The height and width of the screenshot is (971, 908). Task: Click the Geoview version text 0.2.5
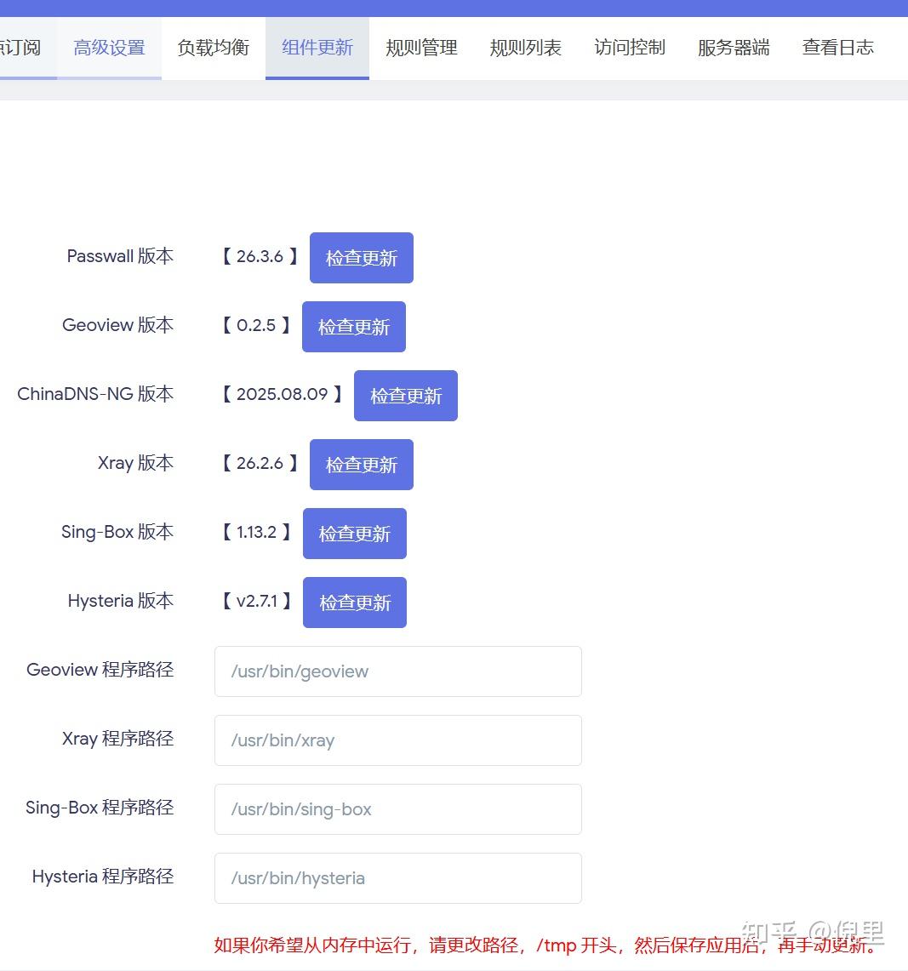tap(256, 325)
